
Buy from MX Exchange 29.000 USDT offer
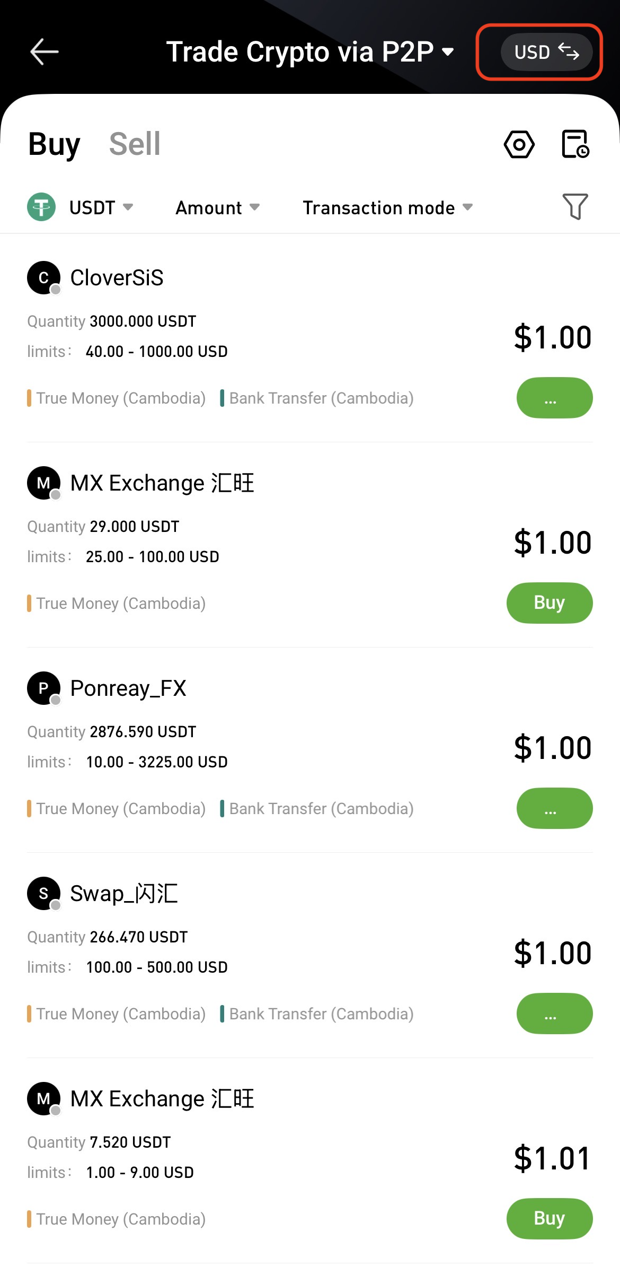click(549, 603)
